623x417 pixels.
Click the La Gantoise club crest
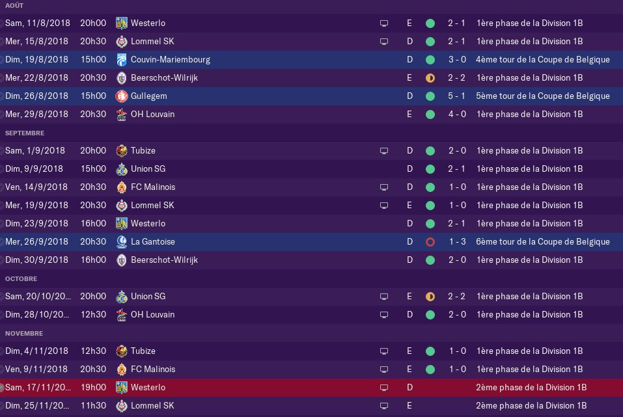pyautogui.click(x=122, y=242)
